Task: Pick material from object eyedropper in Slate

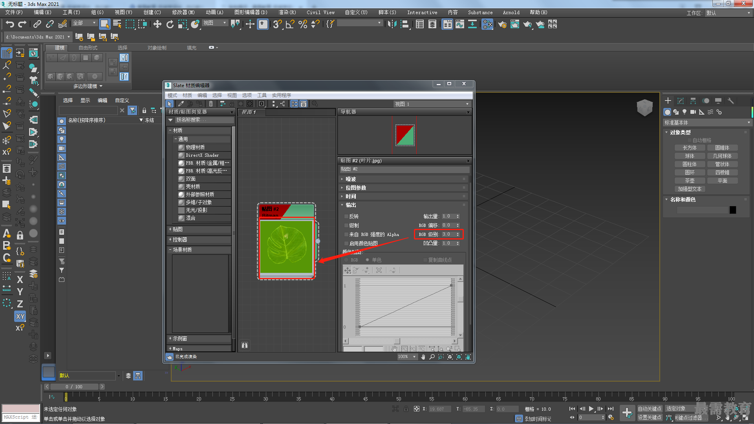Action: (x=181, y=104)
